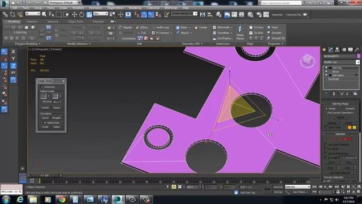Select the Animate radio button
The image size is (362, 204).
343,108
